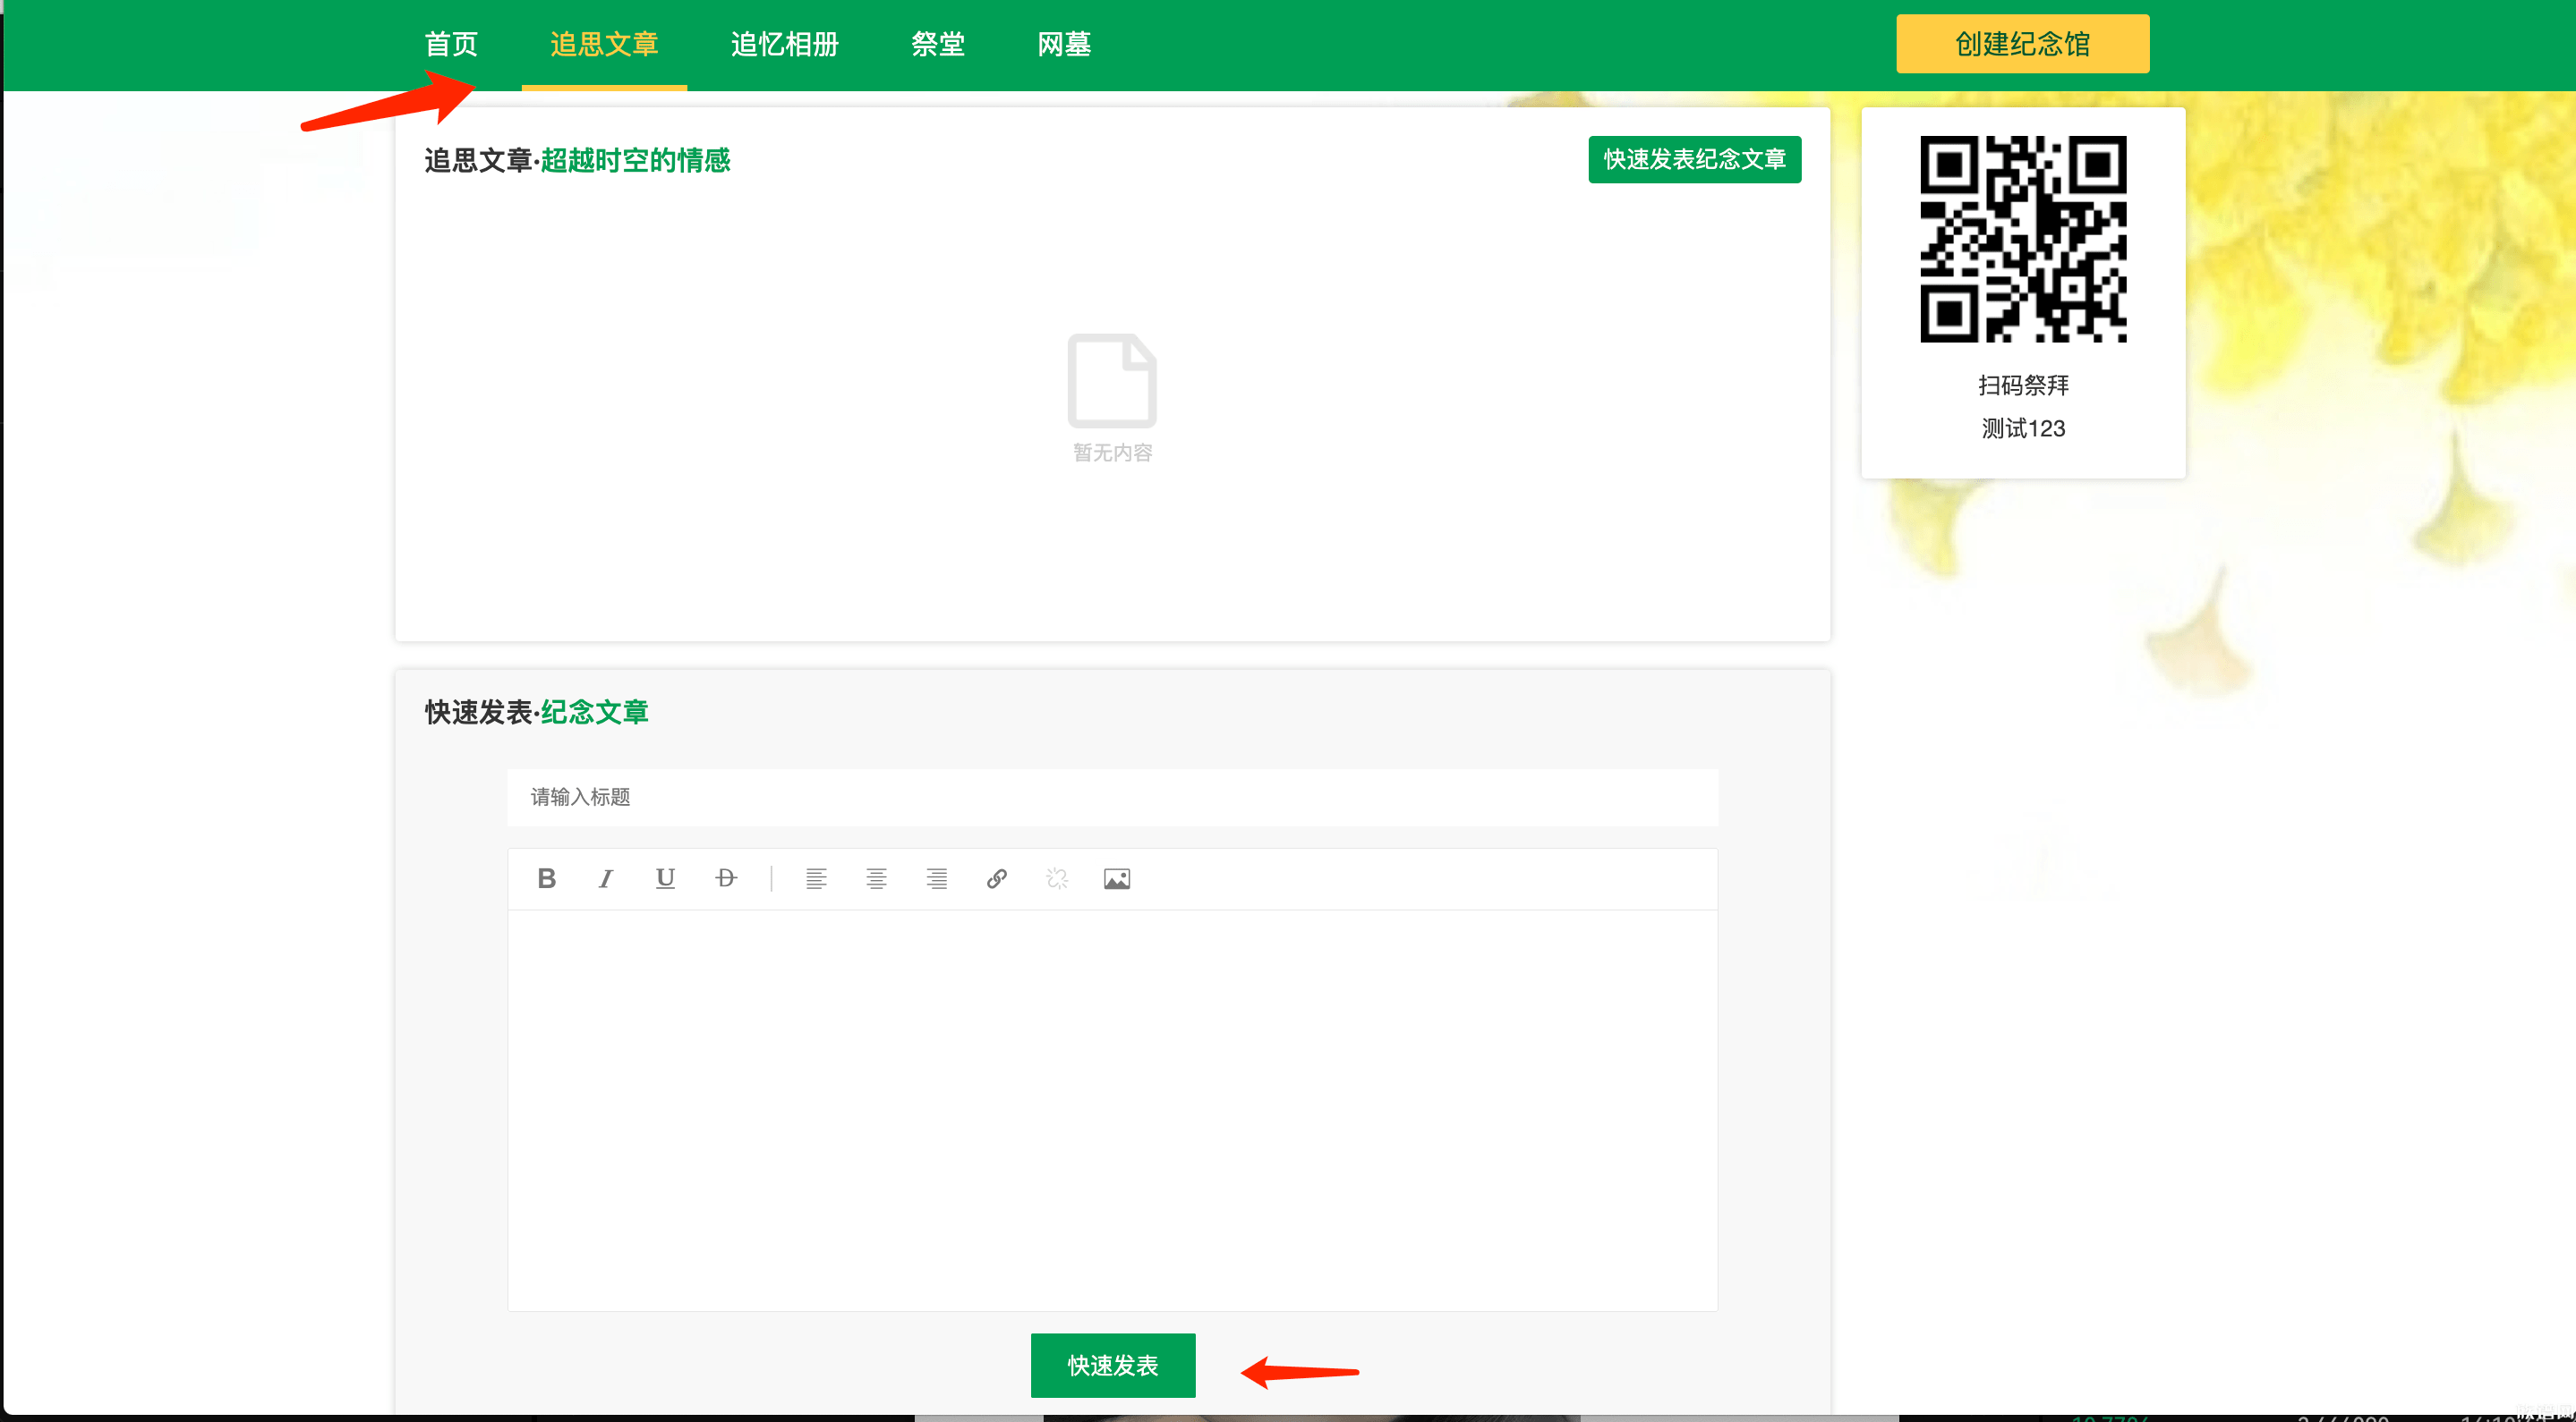This screenshot has width=2576, height=1422.
Task: Toggle italic formatting icon
Action: point(606,878)
